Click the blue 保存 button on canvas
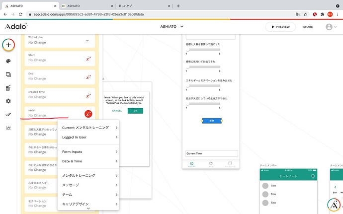Screen dimensions: 343x214 [x=212, y=121]
